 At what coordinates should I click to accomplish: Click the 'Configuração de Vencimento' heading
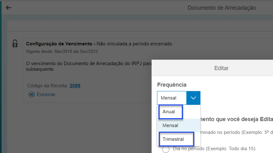(59, 44)
